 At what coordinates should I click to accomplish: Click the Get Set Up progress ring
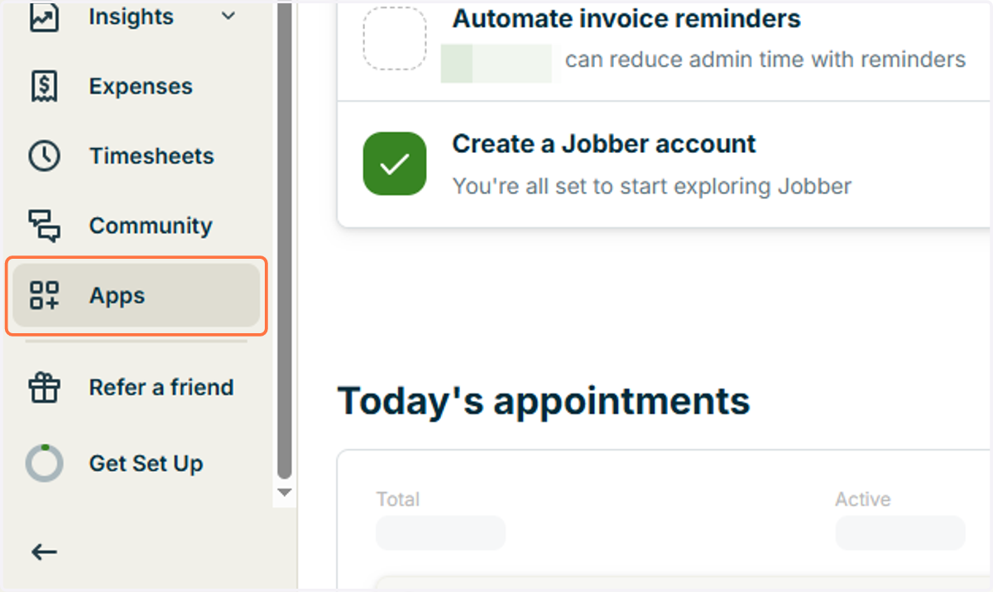coord(44,464)
